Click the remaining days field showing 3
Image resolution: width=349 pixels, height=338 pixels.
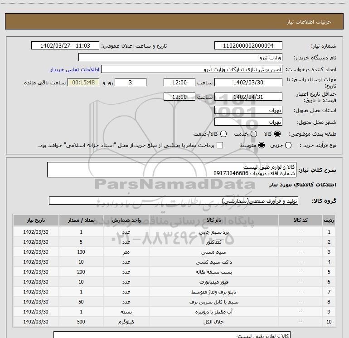(131, 82)
